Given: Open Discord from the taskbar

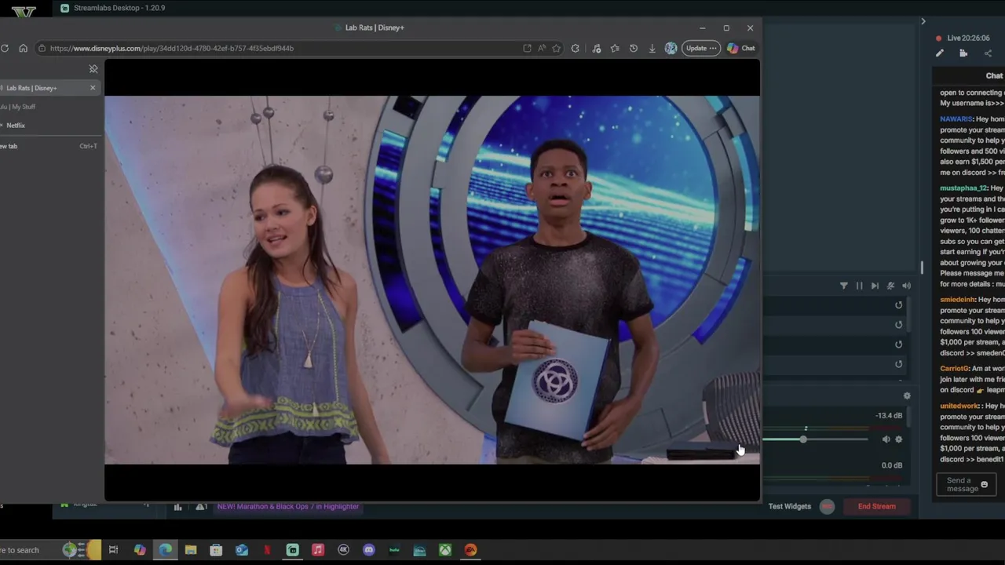Looking at the screenshot, I should (368, 550).
